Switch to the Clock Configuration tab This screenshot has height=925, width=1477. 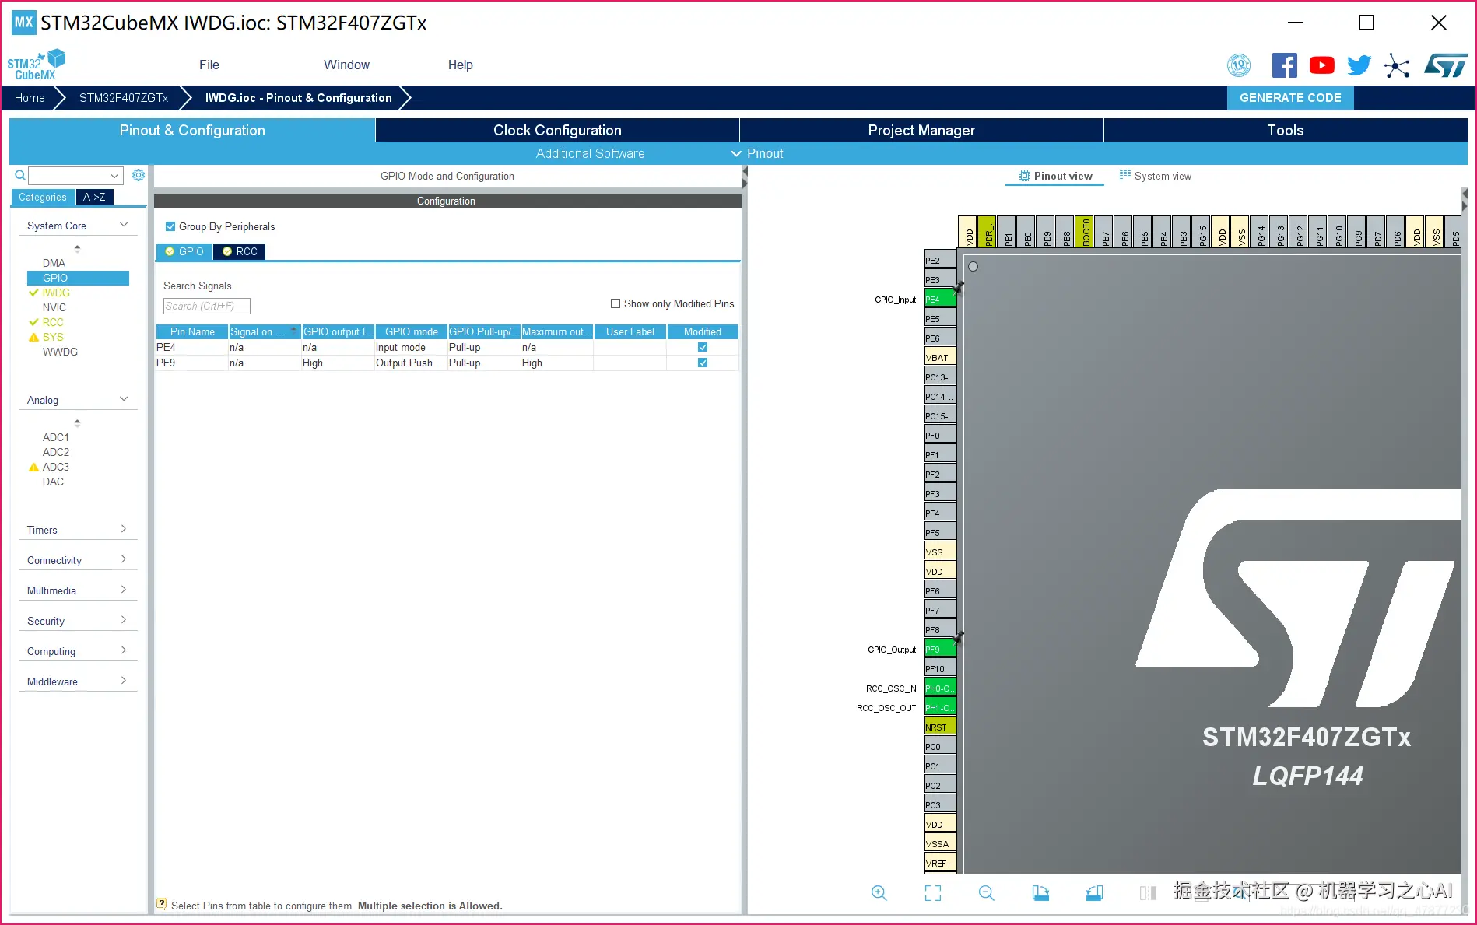[557, 130]
